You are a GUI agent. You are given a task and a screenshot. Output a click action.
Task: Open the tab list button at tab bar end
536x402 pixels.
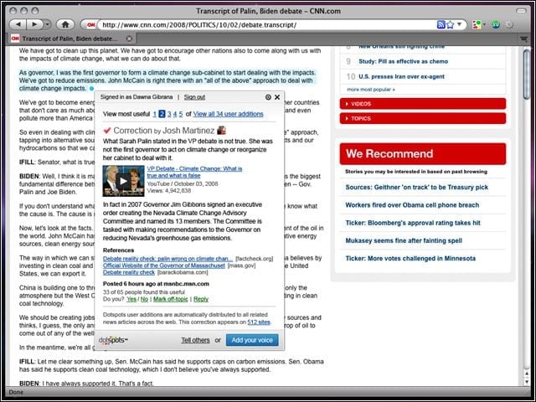[x=523, y=39]
